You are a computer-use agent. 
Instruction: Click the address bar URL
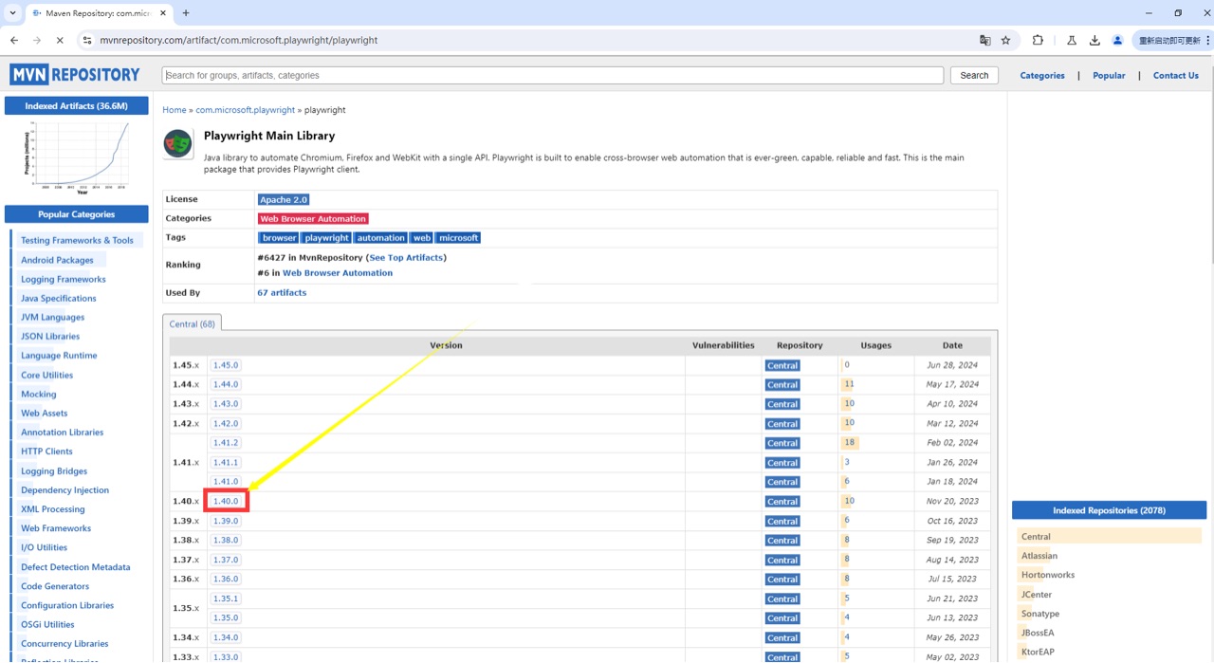(239, 40)
